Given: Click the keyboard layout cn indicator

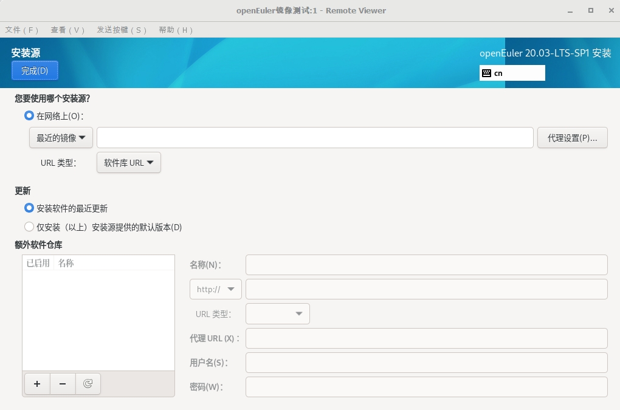Looking at the screenshot, I should tap(512, 73).
